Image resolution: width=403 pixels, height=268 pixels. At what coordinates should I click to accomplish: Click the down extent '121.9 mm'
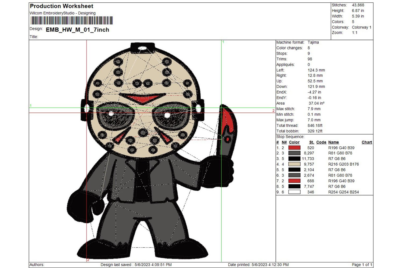(316, 87)
